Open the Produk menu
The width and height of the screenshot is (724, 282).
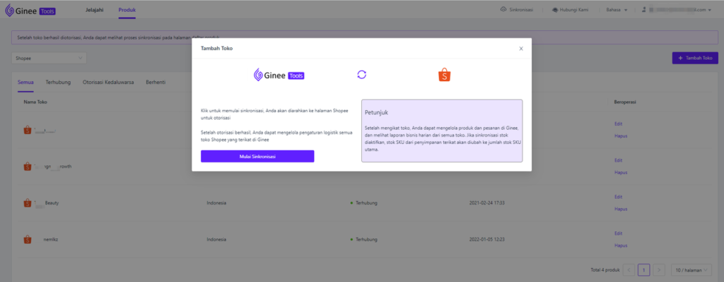click(127, 10)
